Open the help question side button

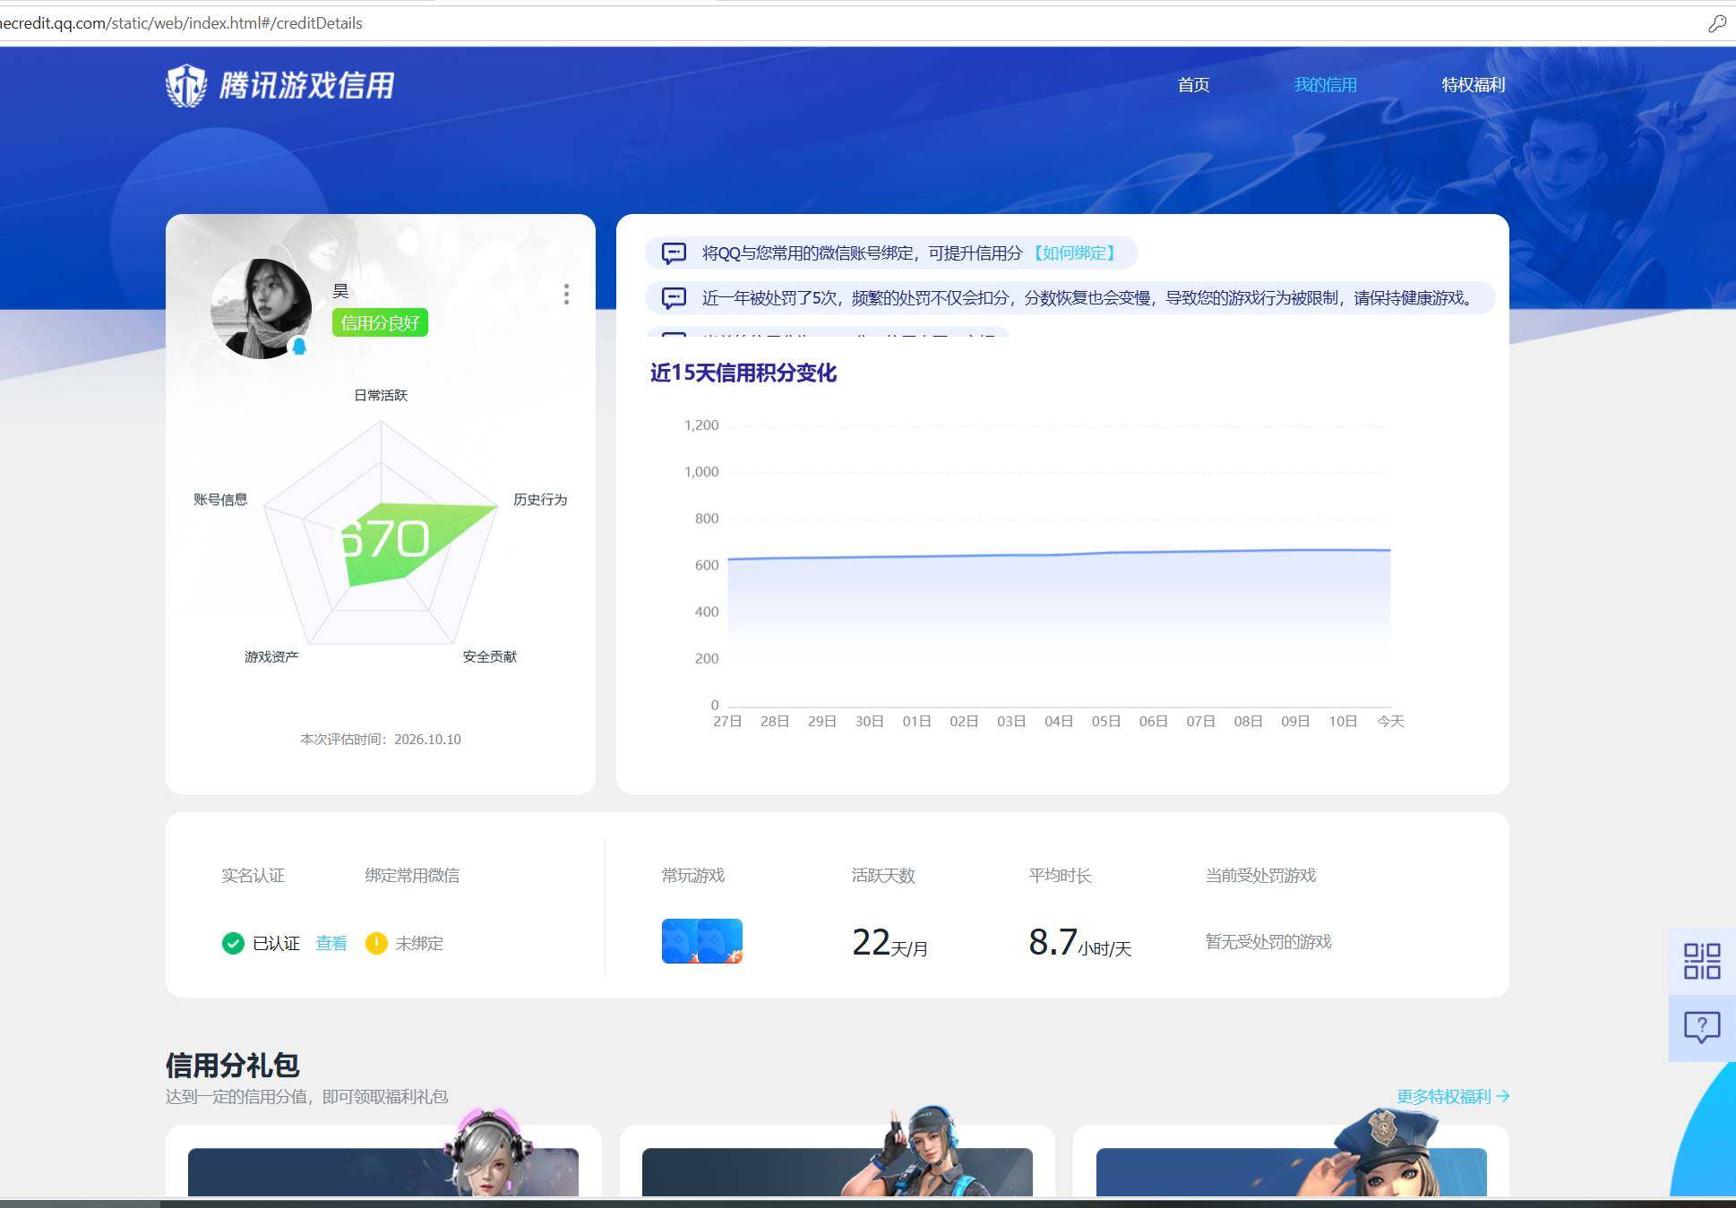pos(1702,1027)
